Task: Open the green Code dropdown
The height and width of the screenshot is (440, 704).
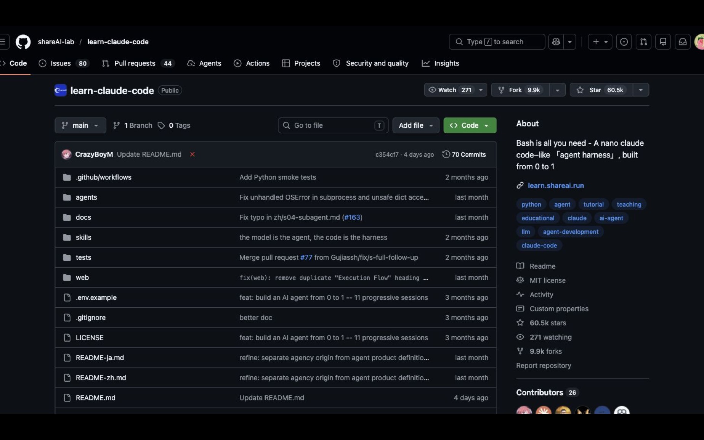Action: tap(470, 125)
